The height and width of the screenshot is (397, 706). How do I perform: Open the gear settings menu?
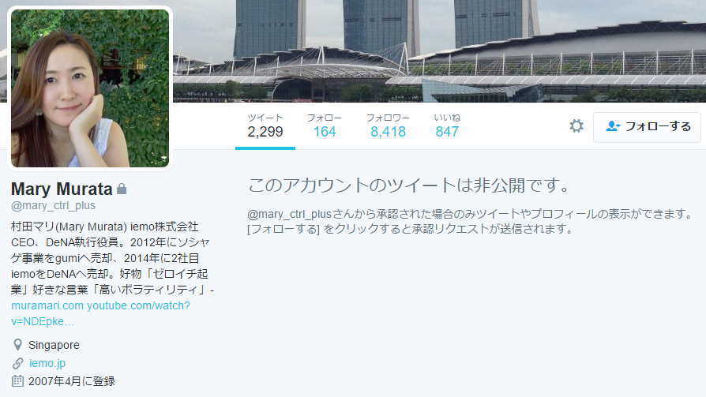[576, 126]
